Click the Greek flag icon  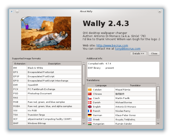point(90,120)
